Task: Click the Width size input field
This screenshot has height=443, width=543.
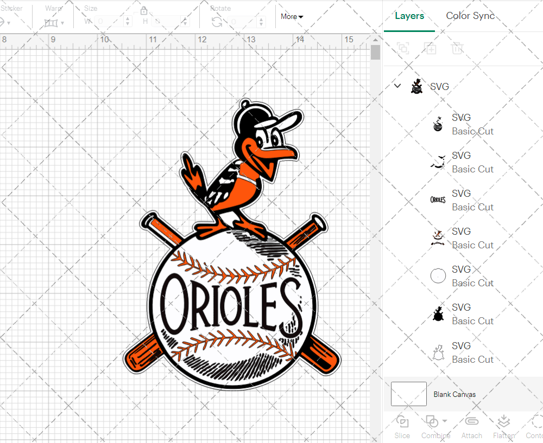Action: (109, 22)
